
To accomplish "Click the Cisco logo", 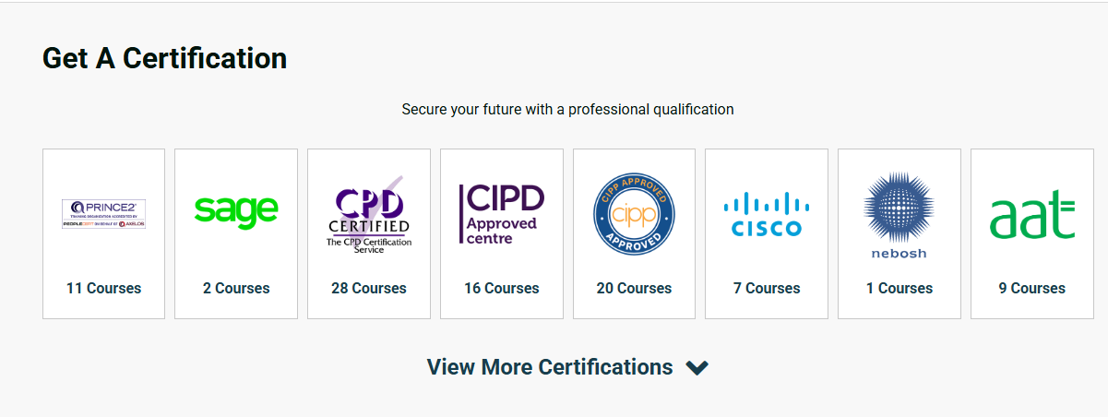I will coord(767,215).
